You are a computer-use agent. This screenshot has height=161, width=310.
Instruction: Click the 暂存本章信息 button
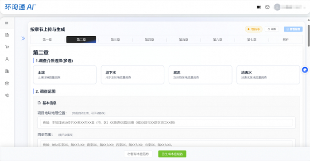click(x=138, y=154)
